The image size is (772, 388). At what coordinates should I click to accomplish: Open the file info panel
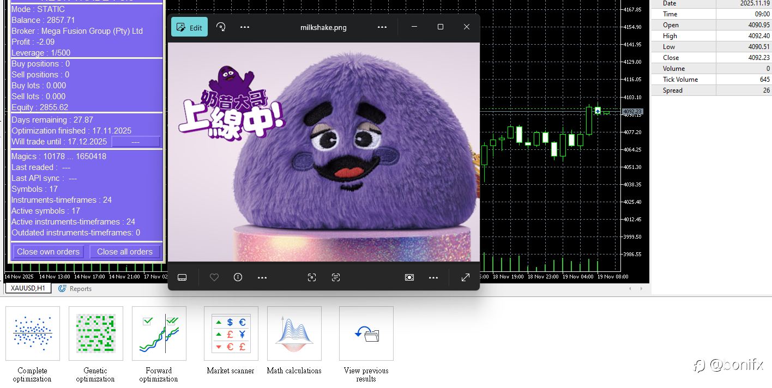tap(238, 277)
